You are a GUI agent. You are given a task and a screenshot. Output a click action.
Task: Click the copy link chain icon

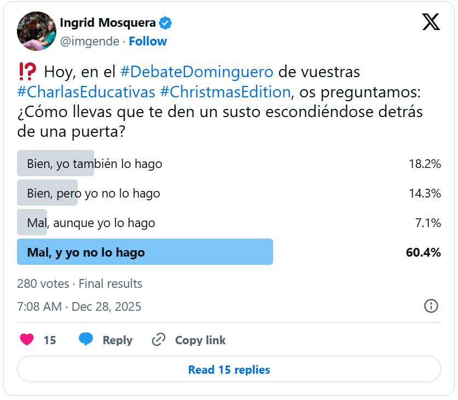159,340
